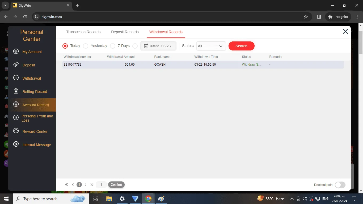363x204 pixels.
Task: Click the Personal Profit and Loss icon
Action: point(16,117)
